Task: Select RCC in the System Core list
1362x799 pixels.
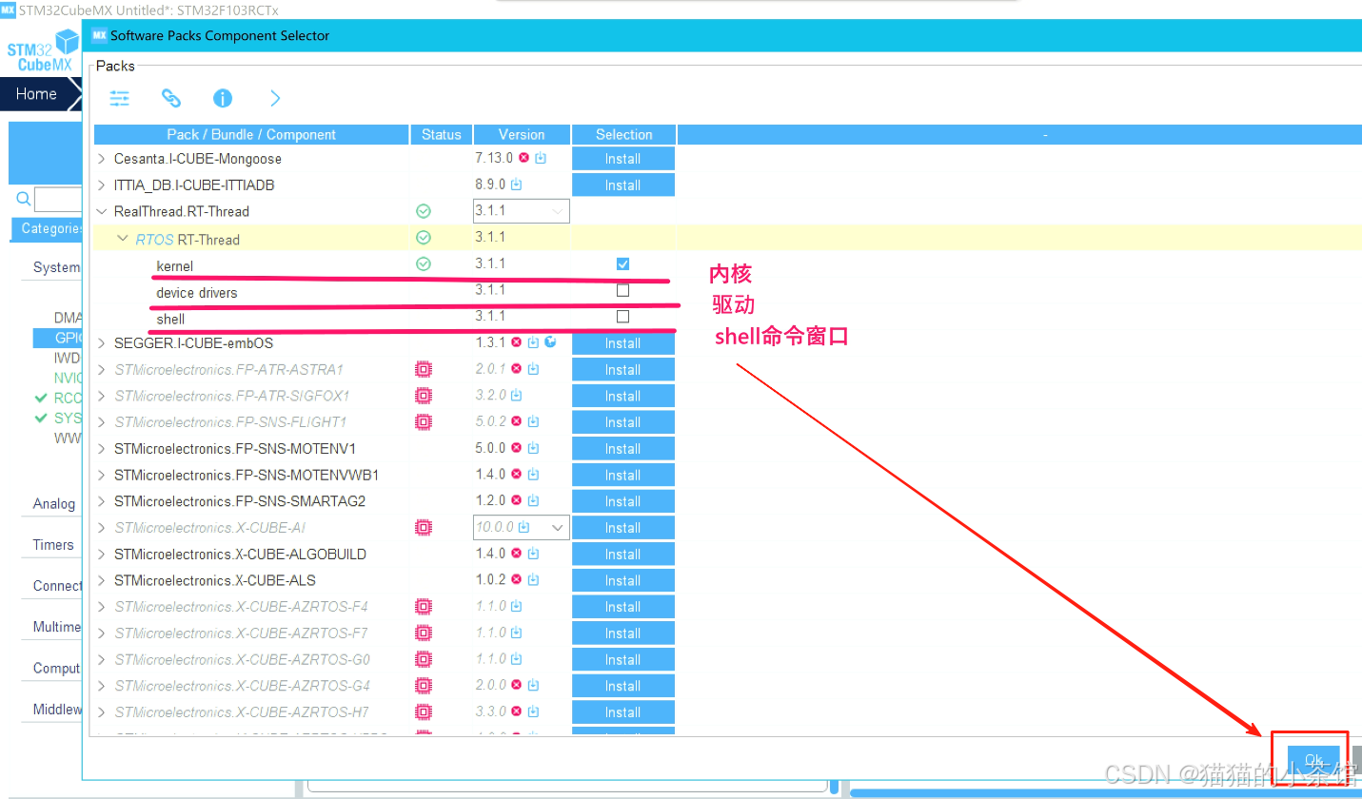Action: point(68,398)
